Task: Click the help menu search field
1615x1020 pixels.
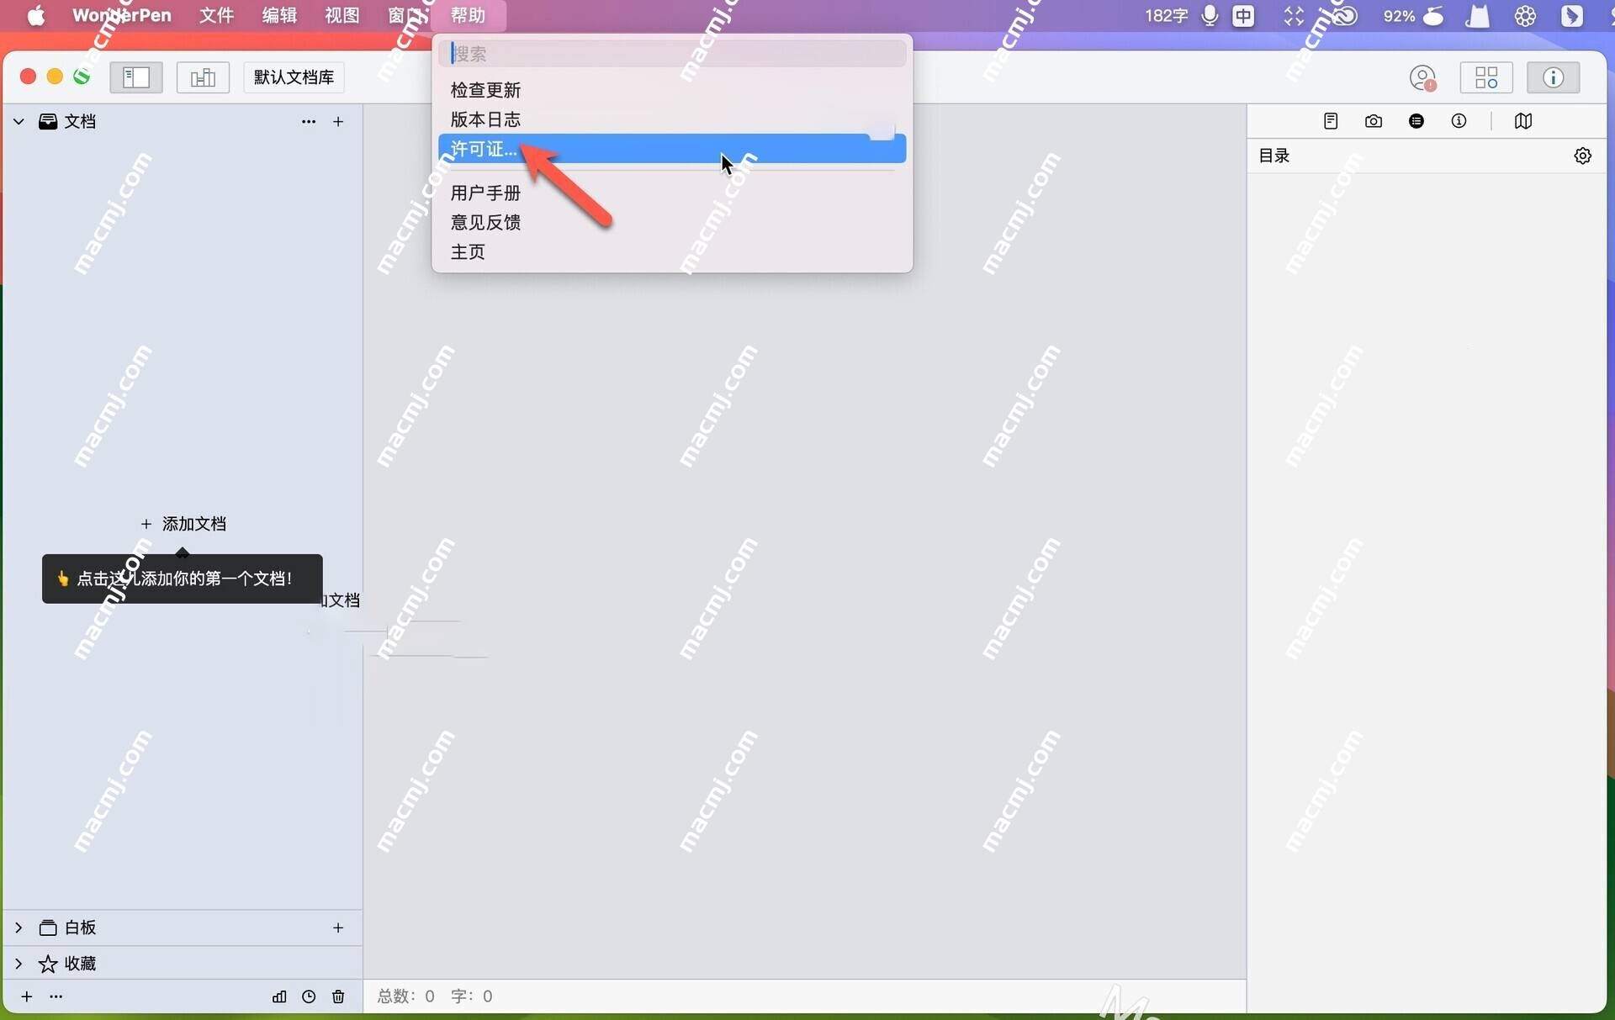Action: pyautogui.click(x=672, y=54)
